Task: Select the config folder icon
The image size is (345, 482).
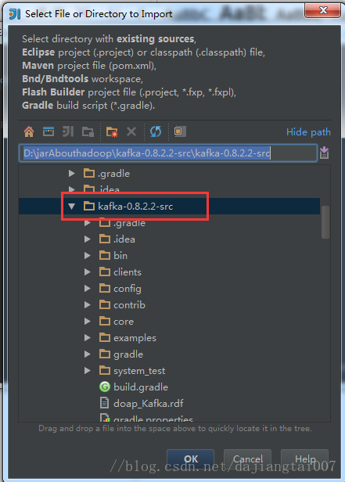Action: pos(105,288)
